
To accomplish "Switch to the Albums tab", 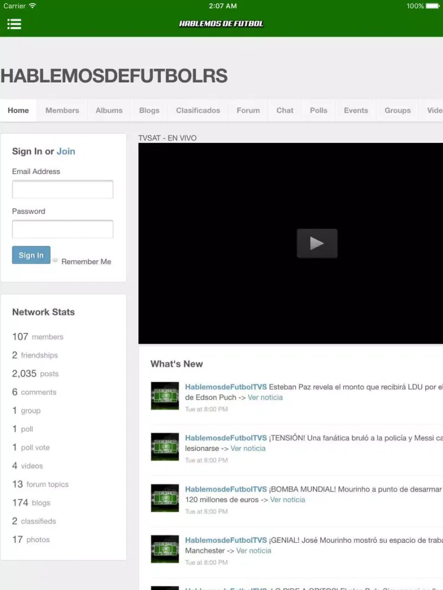I will pos(109,110).
